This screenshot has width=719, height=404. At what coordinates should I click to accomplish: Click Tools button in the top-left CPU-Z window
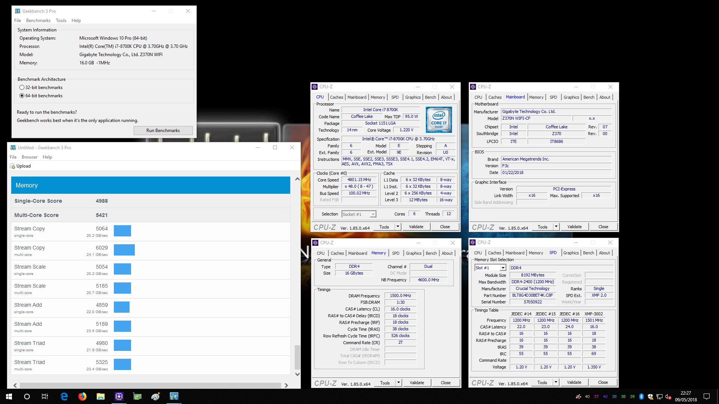384,227
